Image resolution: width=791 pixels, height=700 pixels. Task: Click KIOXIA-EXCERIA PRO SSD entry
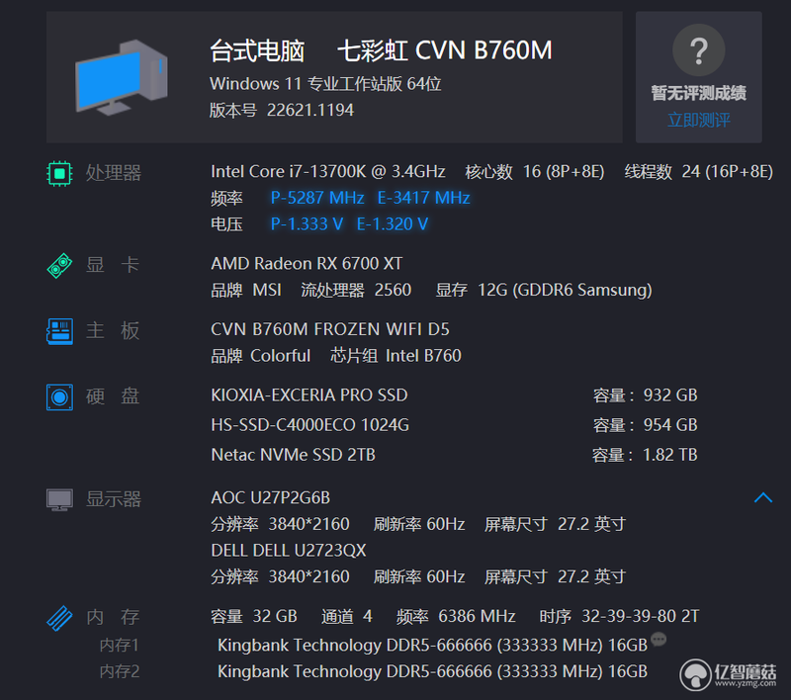coord(309,394)
